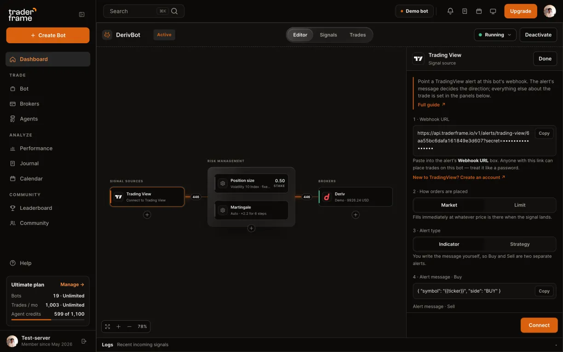Viewport: 563px width, 352px height.
Task: Add a broker with the plus button
Action: point(356,214)
